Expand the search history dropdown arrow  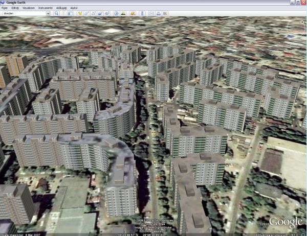tap(48, 13)
